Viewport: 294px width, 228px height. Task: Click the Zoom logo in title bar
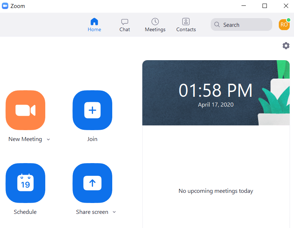pyautogui.click(x=5, y=6)
